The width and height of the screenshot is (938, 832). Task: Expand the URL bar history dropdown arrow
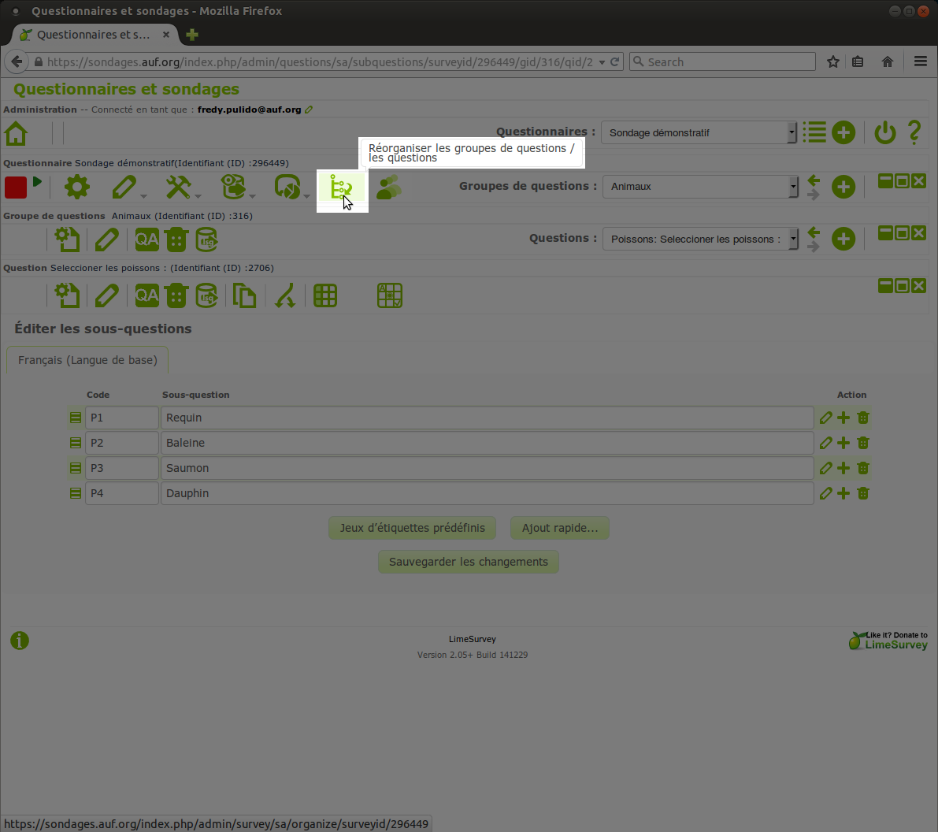coord(602,62)
